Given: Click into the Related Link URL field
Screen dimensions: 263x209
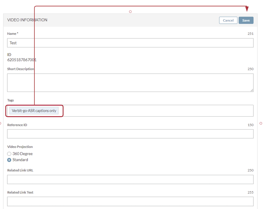Looking at the screenshot, I should pyautogui.click(x=130, y=179).
